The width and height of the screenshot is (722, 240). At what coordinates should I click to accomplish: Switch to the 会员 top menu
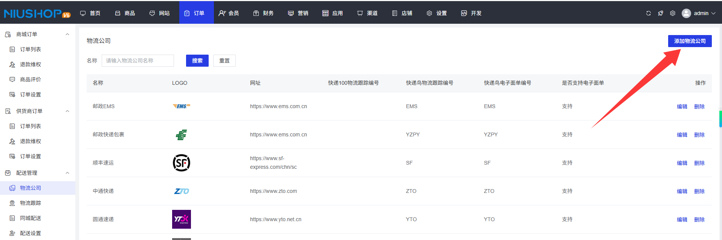pos(229,13)
